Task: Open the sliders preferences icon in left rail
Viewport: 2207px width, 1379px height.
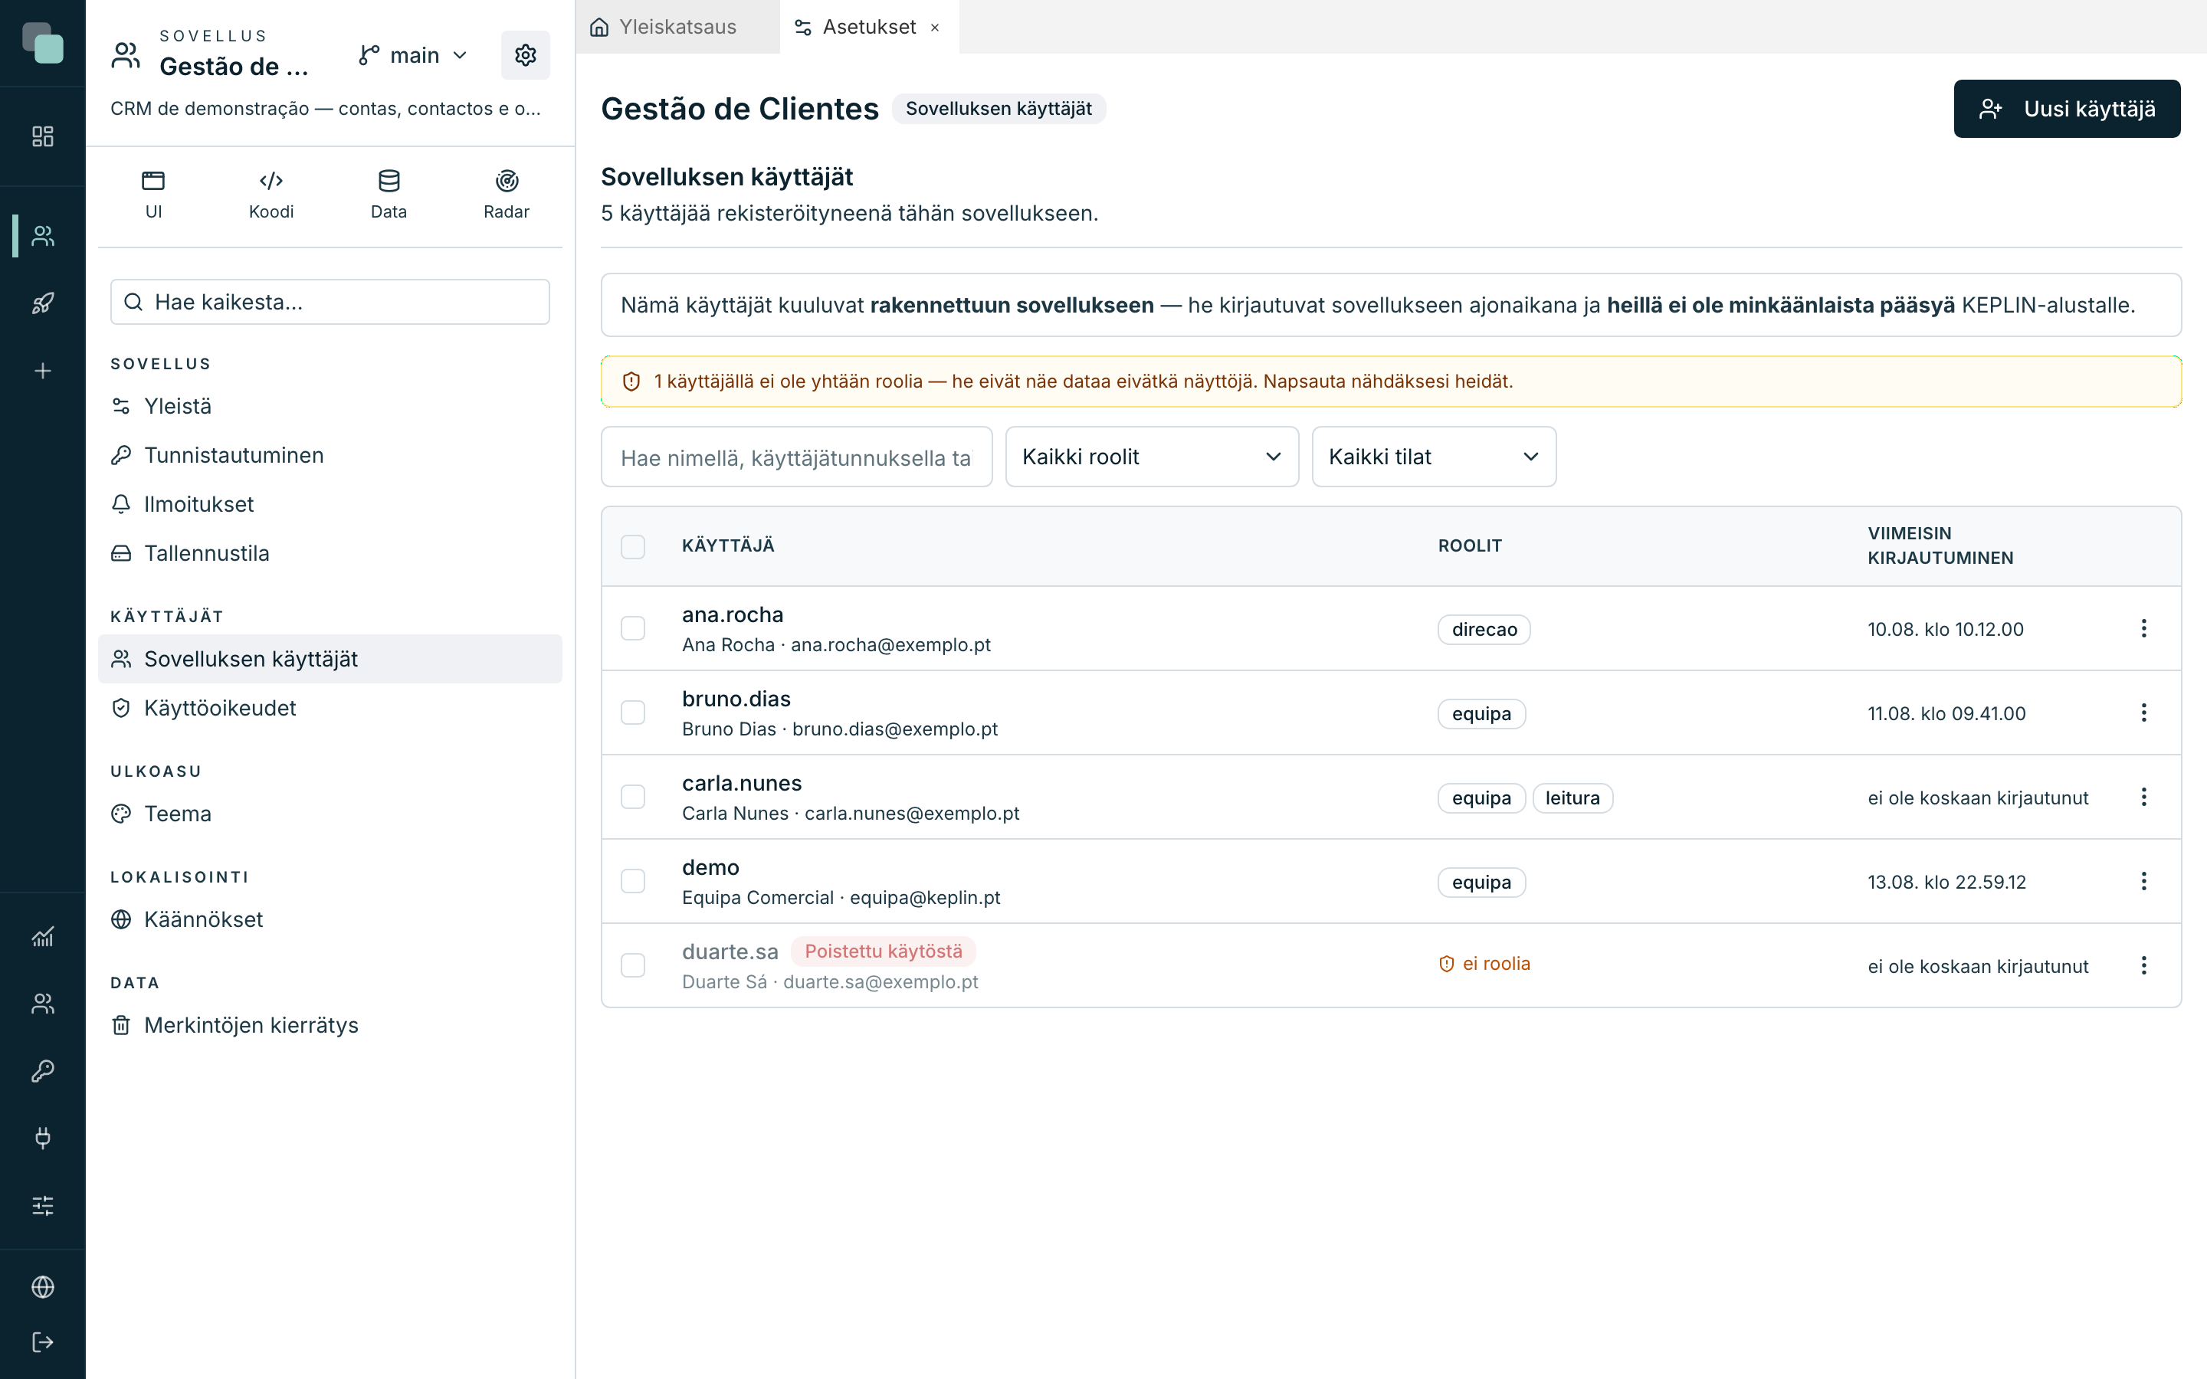Action: [43, 1206]
